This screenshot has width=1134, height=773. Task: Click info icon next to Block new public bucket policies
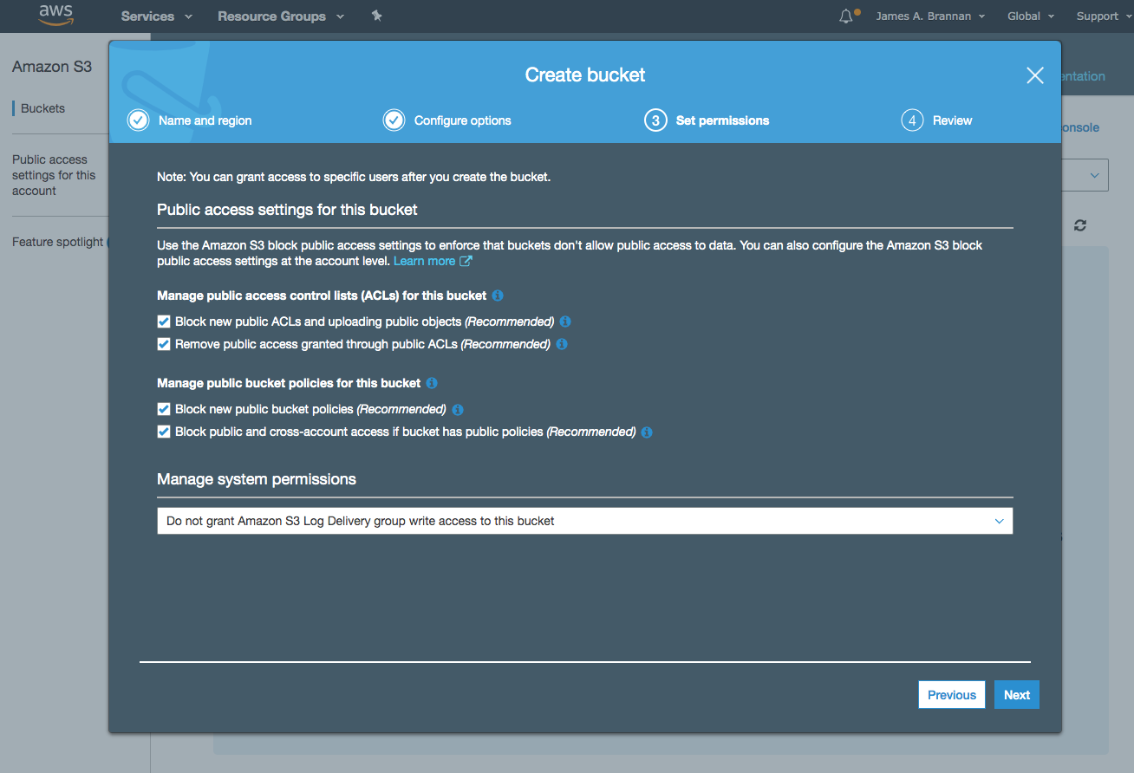click(x=458, y=410)
